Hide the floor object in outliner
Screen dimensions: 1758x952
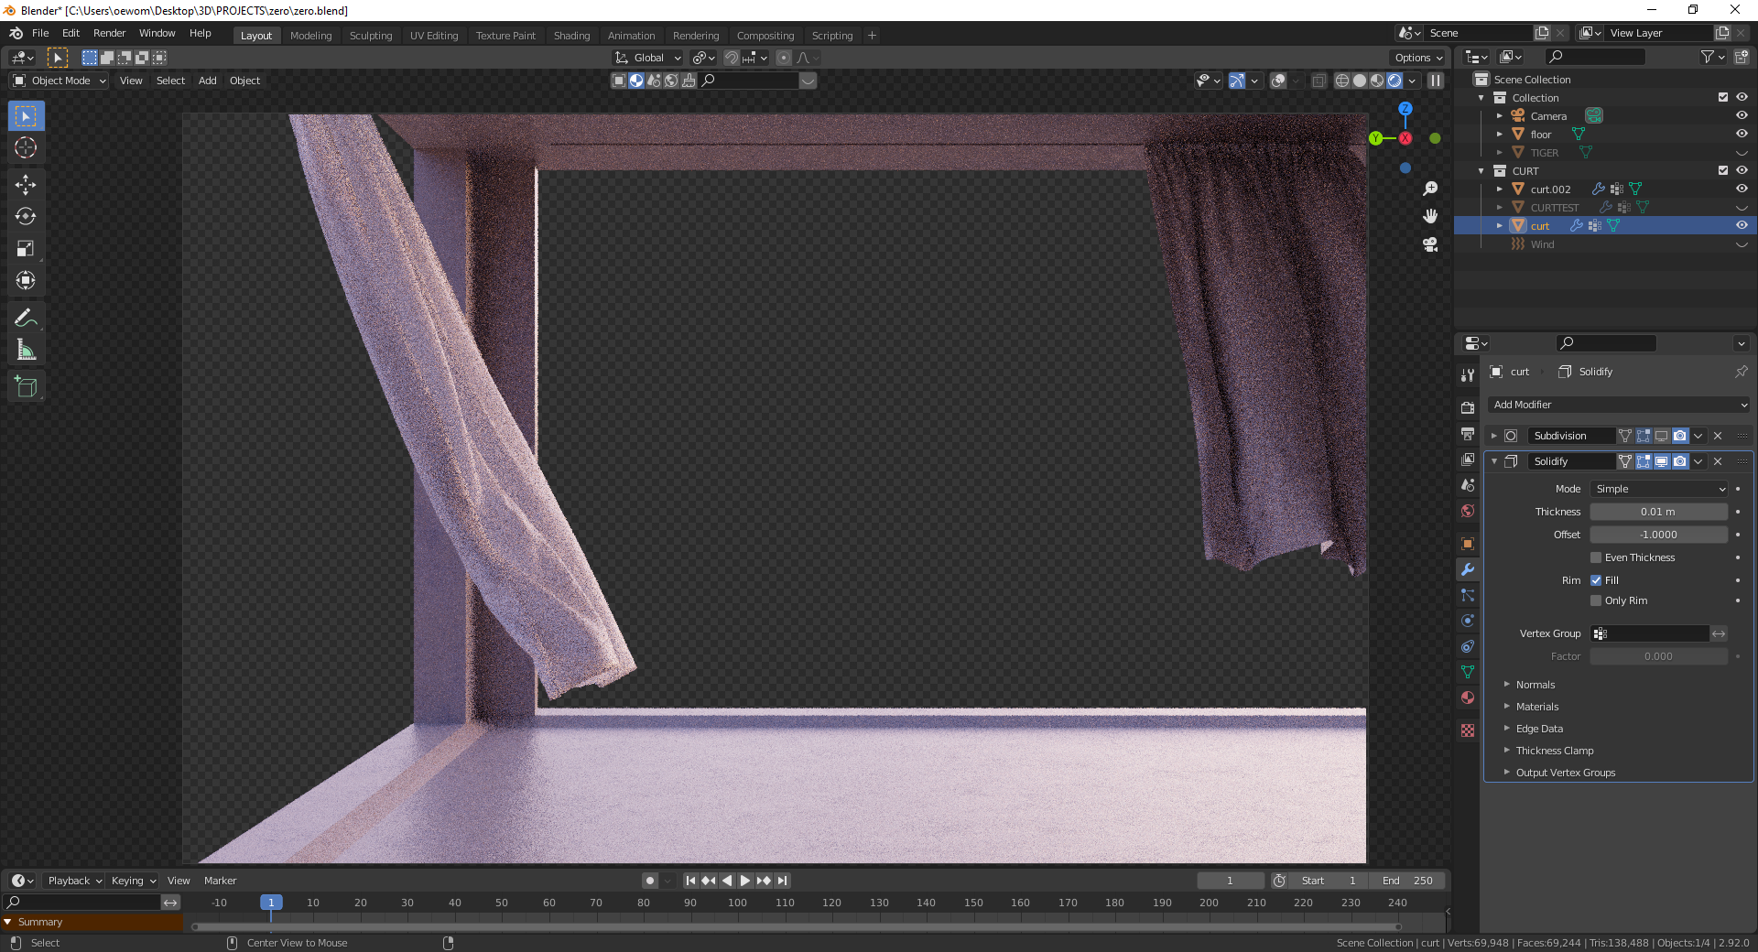click(1742, 135)
